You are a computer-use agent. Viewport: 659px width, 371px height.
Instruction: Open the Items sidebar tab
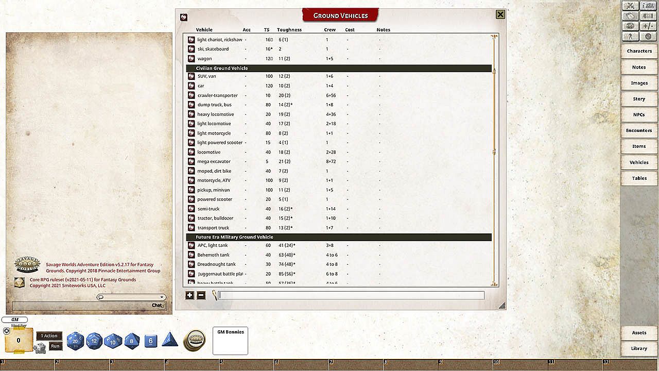639,146
